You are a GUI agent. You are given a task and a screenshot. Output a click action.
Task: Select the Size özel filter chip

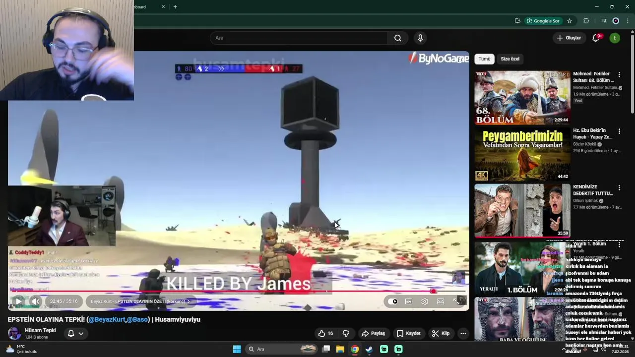point(510,59)
